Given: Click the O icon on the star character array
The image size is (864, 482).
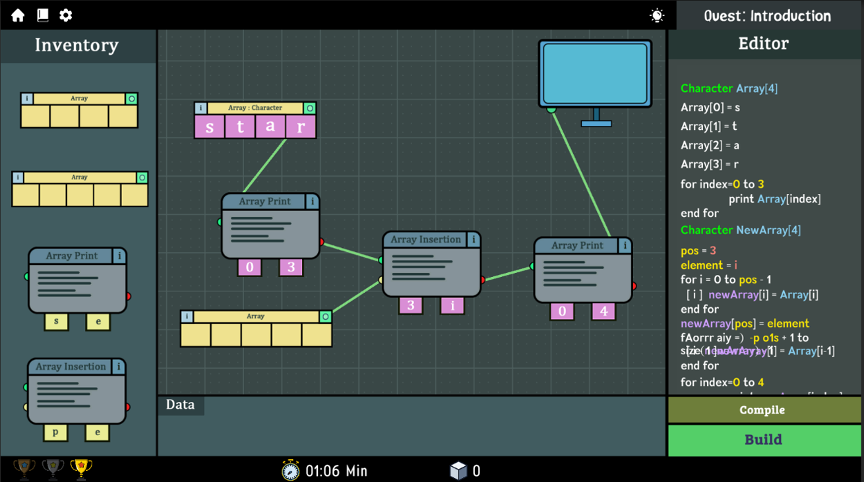Looking at the screenshot, I should click(x=309, y=107).
